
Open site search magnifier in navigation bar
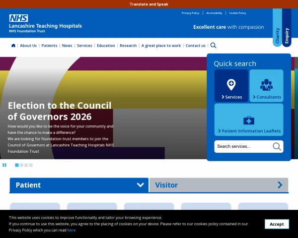click(213, 45)
